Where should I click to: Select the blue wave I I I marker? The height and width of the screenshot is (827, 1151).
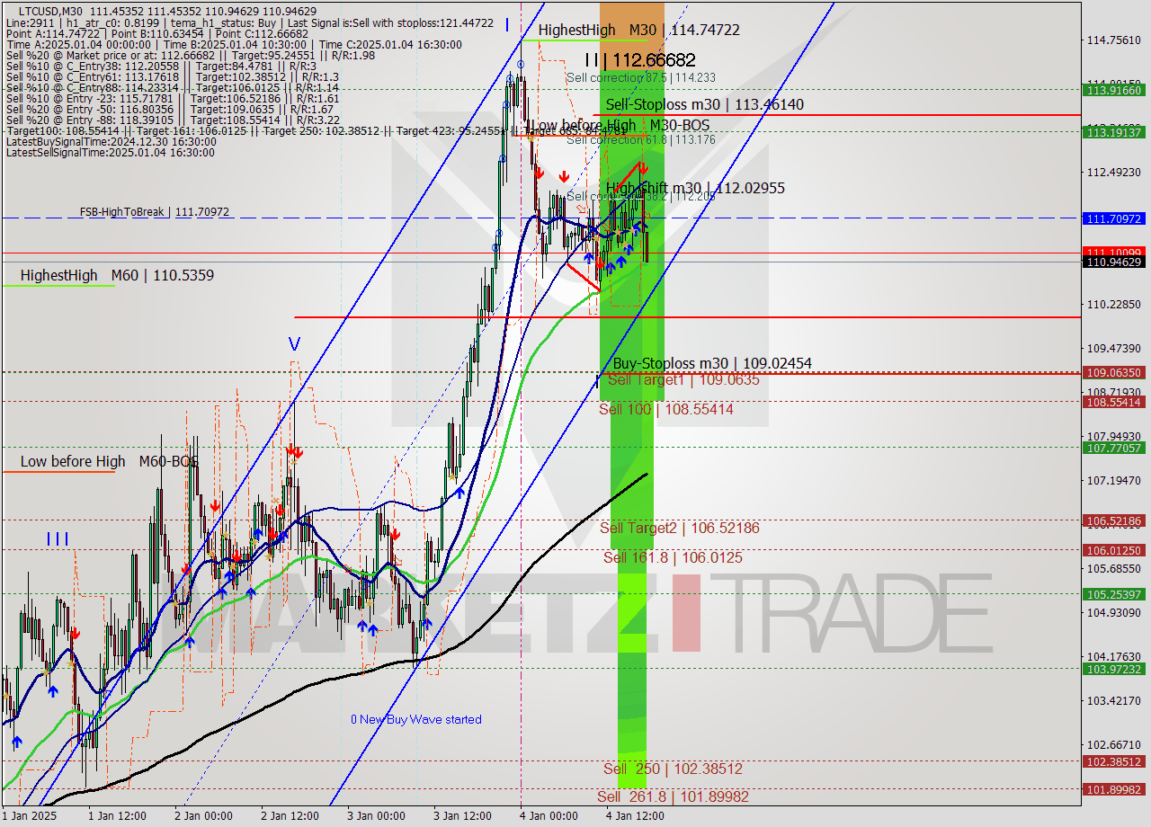58,538
